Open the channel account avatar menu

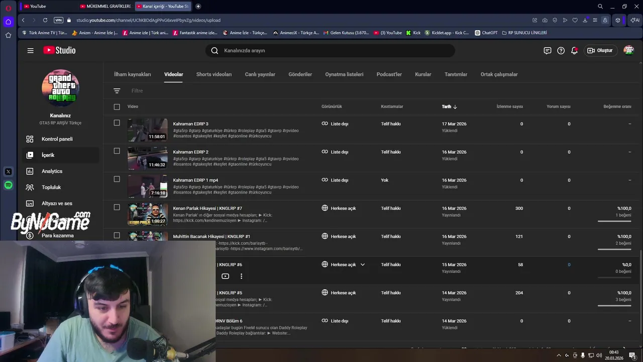click(x=628, y=50)
